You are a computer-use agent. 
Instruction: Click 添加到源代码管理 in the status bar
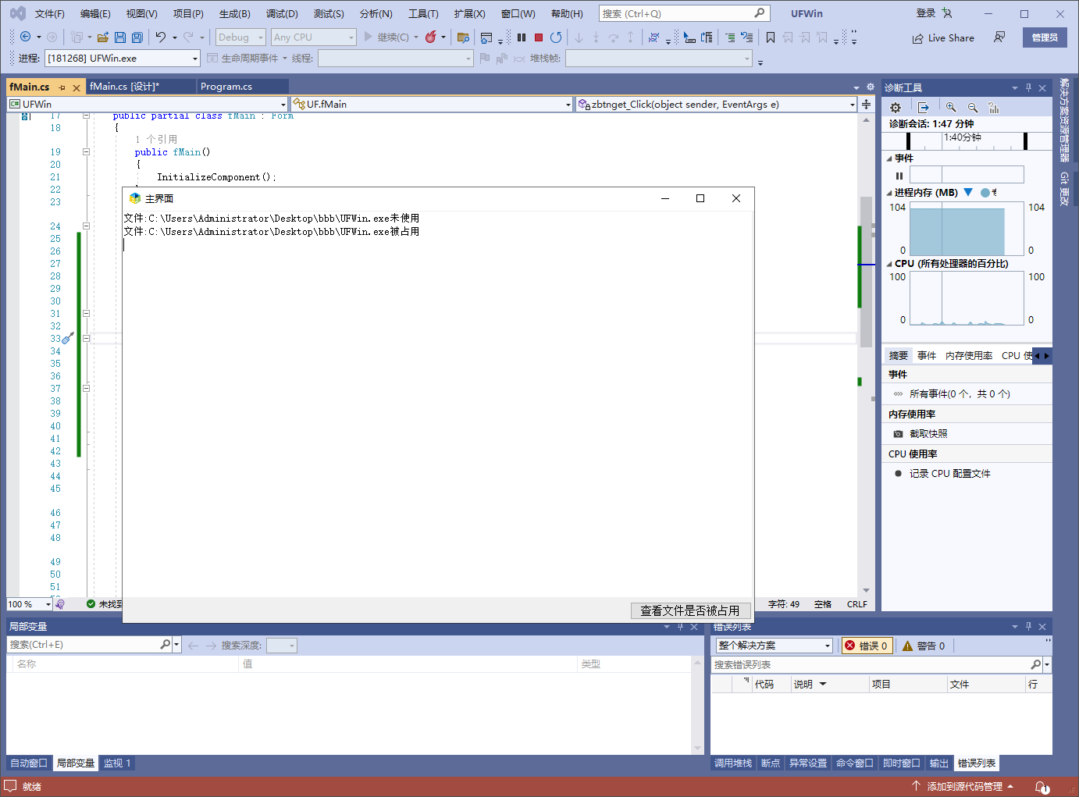pos(963,787)
